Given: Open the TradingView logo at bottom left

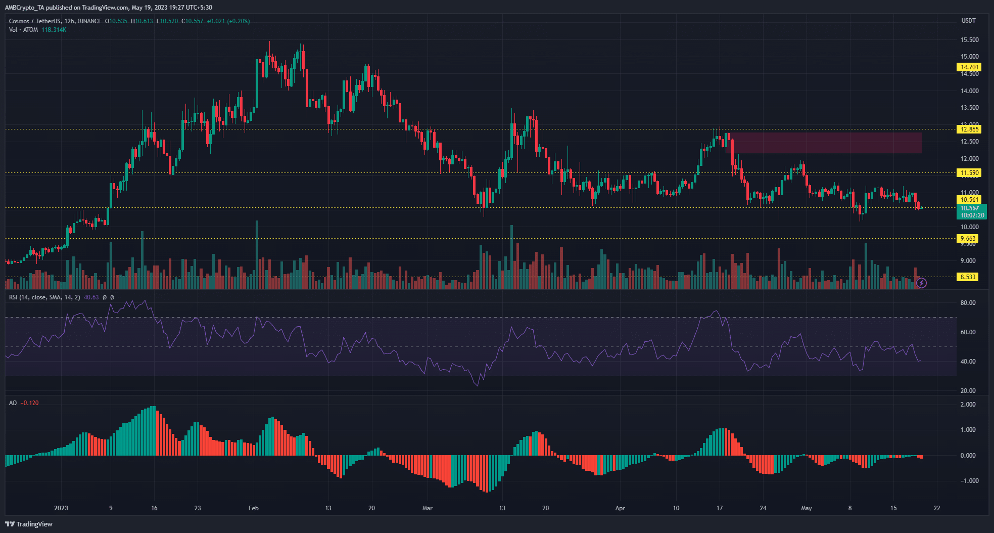Looking at the screenshot, I should [x=29, y=524].
